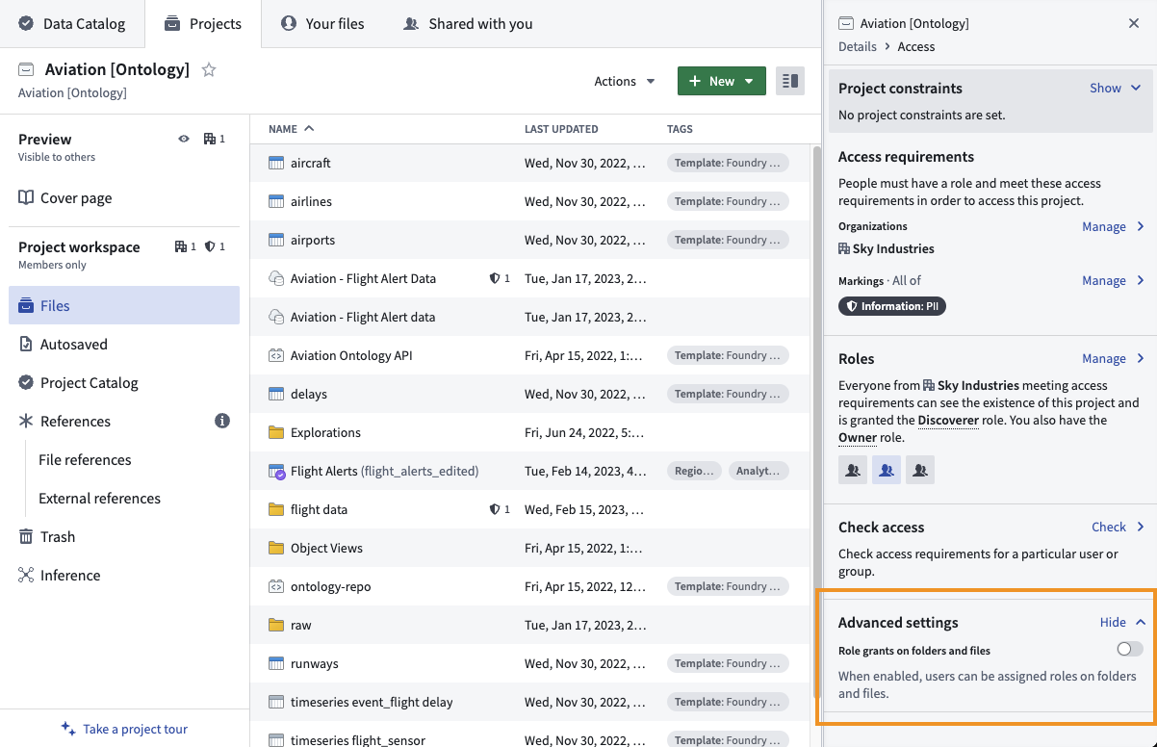Enable Role grants on folders and files
The image size is (1157, 747).
(x=1130, y=649)
